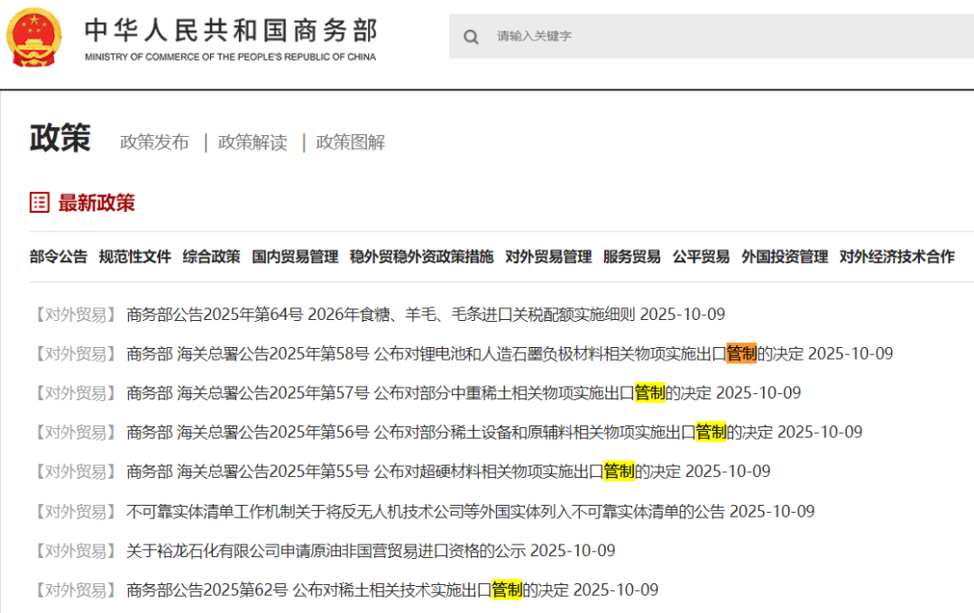The height and width of the screenshot is (613, 974).
Task: Select the 综合政策 category
Action: [211, 257]
